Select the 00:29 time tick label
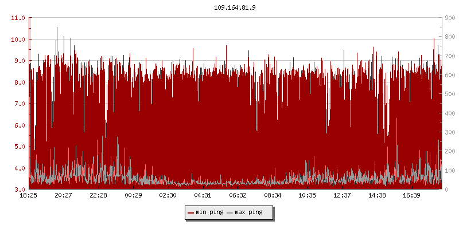The image size is (459, 229). (x=133, y=195)
